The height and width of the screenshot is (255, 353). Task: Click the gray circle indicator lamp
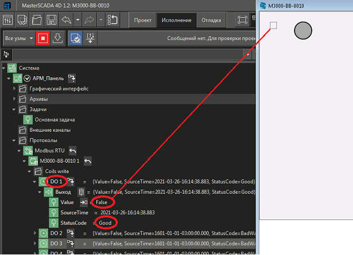click(303, 30)
